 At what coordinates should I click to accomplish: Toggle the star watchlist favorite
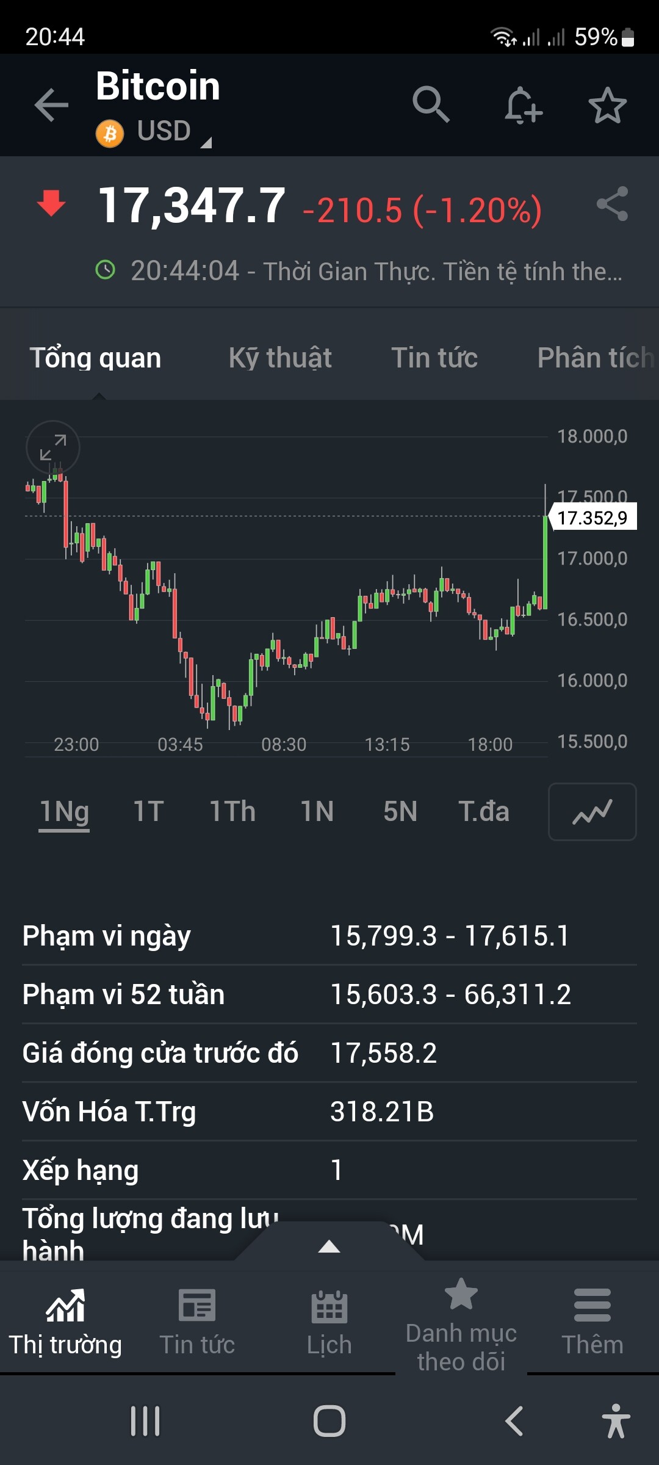tap(607, 106)
